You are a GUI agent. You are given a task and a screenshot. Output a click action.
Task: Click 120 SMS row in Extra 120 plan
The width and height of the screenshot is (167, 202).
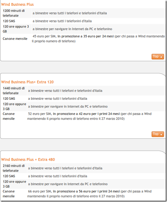point(84,99)
